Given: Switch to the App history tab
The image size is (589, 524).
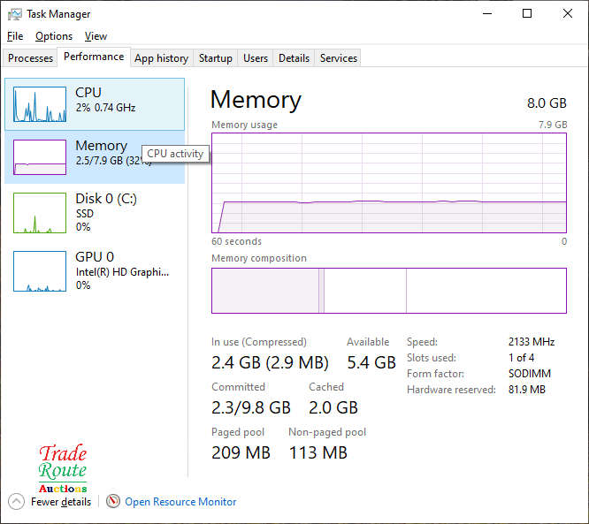Looking at the screenshot, I should (161, 58).
